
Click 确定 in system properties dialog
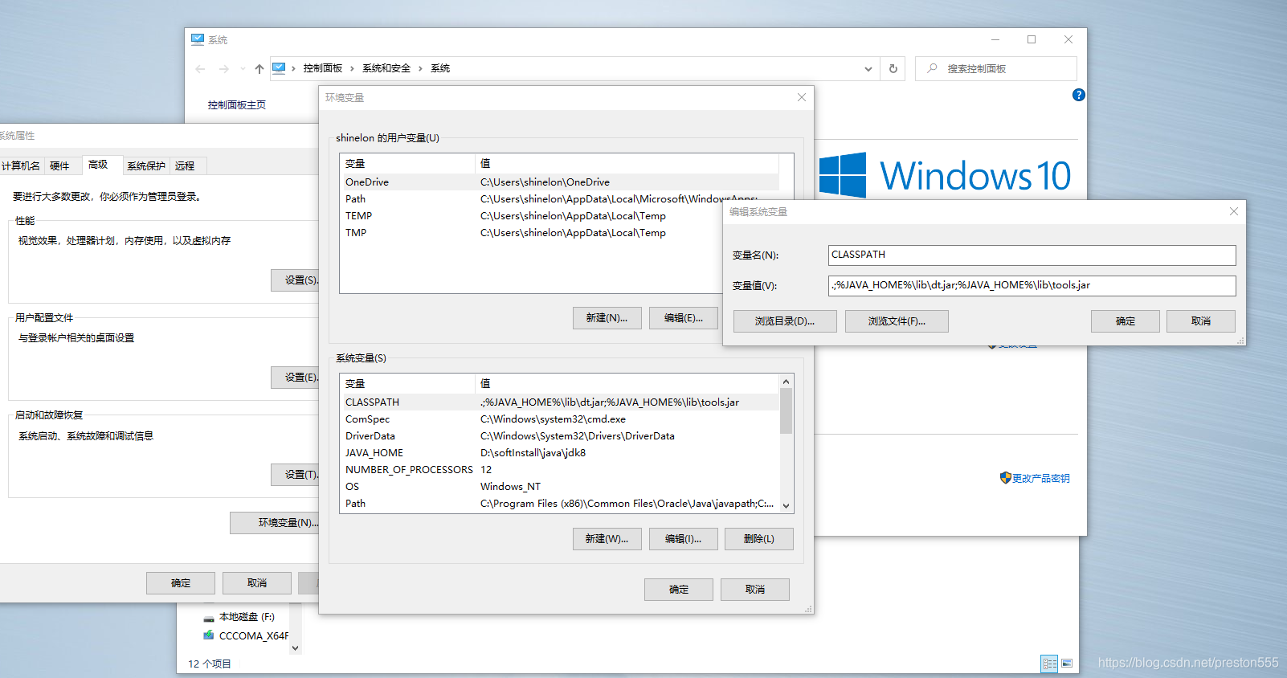pos(181,583)
